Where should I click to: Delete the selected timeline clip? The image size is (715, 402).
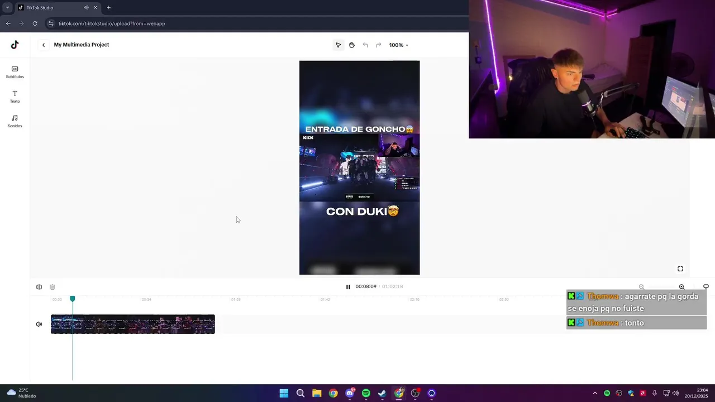coord(53,287)
